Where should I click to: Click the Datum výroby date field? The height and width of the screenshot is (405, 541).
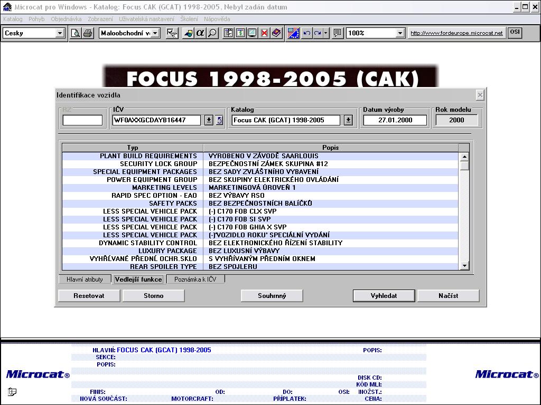[395, 120]
